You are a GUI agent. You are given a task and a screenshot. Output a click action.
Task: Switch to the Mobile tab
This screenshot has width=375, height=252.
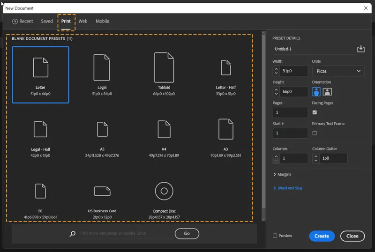tap(102, 21)
